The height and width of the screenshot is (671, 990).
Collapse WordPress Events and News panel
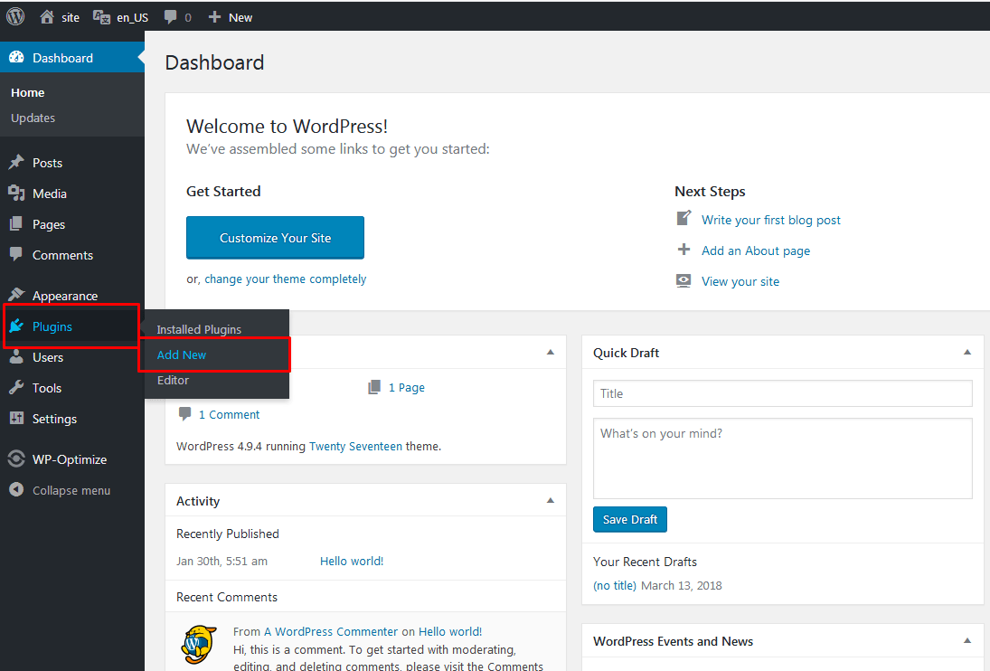[x=967, y=640]
